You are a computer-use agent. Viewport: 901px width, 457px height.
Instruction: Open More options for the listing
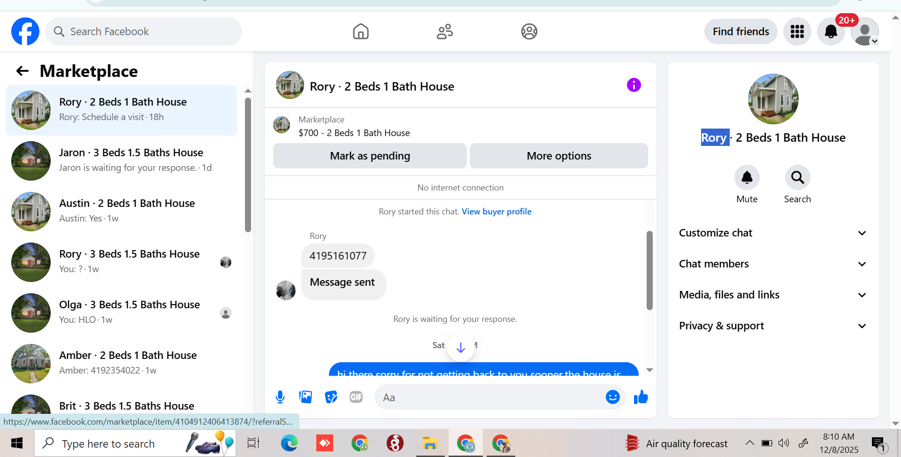[559, 156]
